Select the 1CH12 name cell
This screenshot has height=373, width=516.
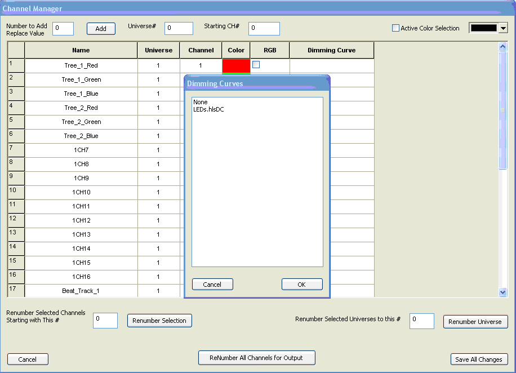(x=81, y=221)
